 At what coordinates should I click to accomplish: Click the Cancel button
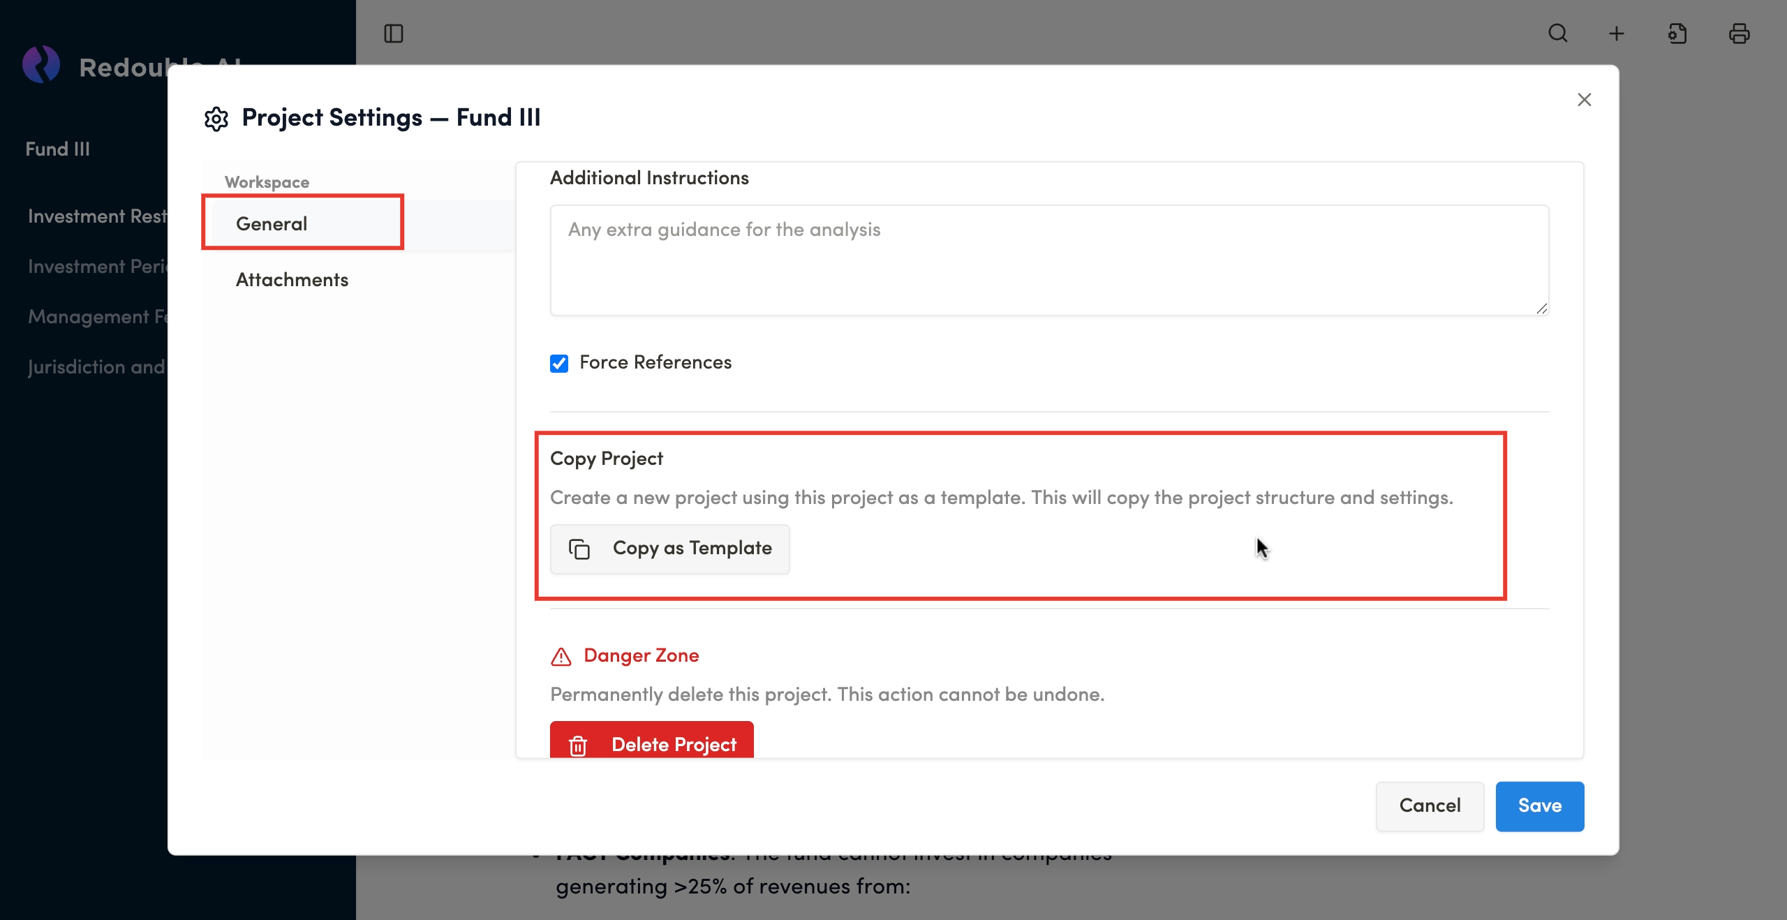coord(1429,806)
